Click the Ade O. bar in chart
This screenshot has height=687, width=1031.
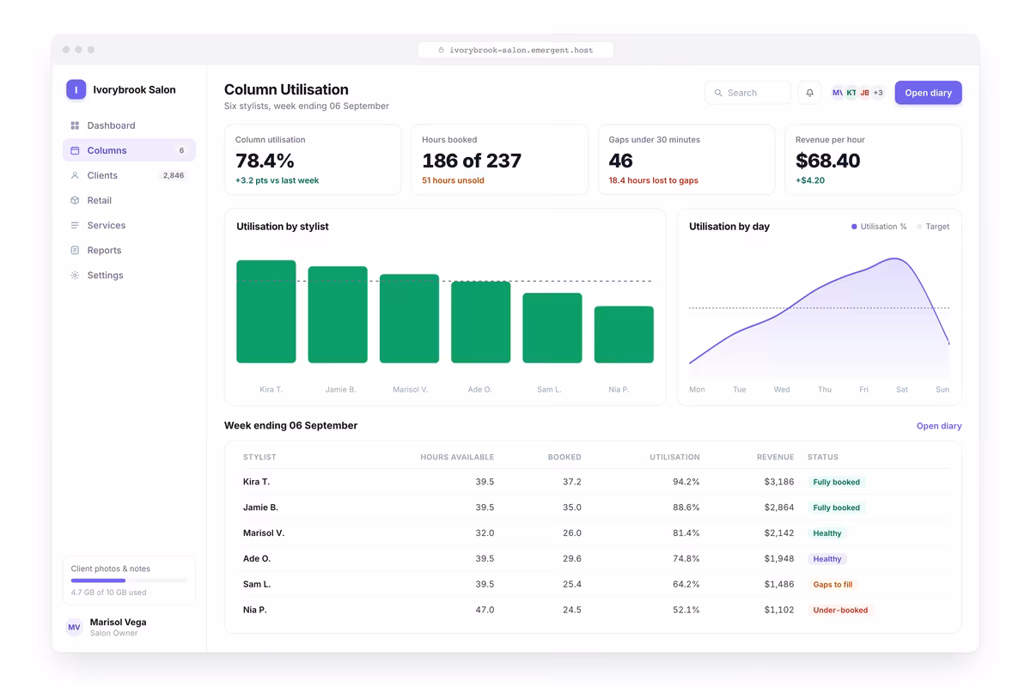pyautogui.click(x=481, y=322)
